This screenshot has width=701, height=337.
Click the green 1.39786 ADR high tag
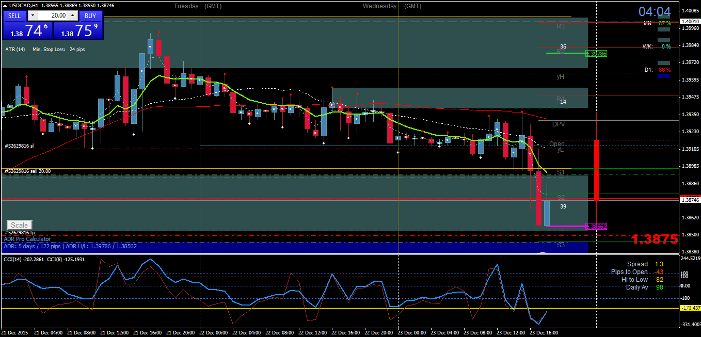pyautogui.click(x=596, y=54)
